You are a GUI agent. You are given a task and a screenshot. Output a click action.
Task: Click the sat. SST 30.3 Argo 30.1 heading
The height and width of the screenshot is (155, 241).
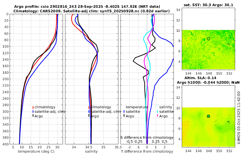(x=208, y=5)
